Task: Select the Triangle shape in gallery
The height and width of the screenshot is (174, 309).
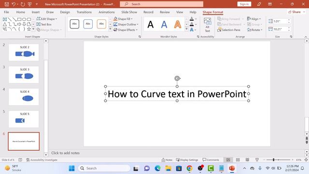Action: click(x=5, y=24)
